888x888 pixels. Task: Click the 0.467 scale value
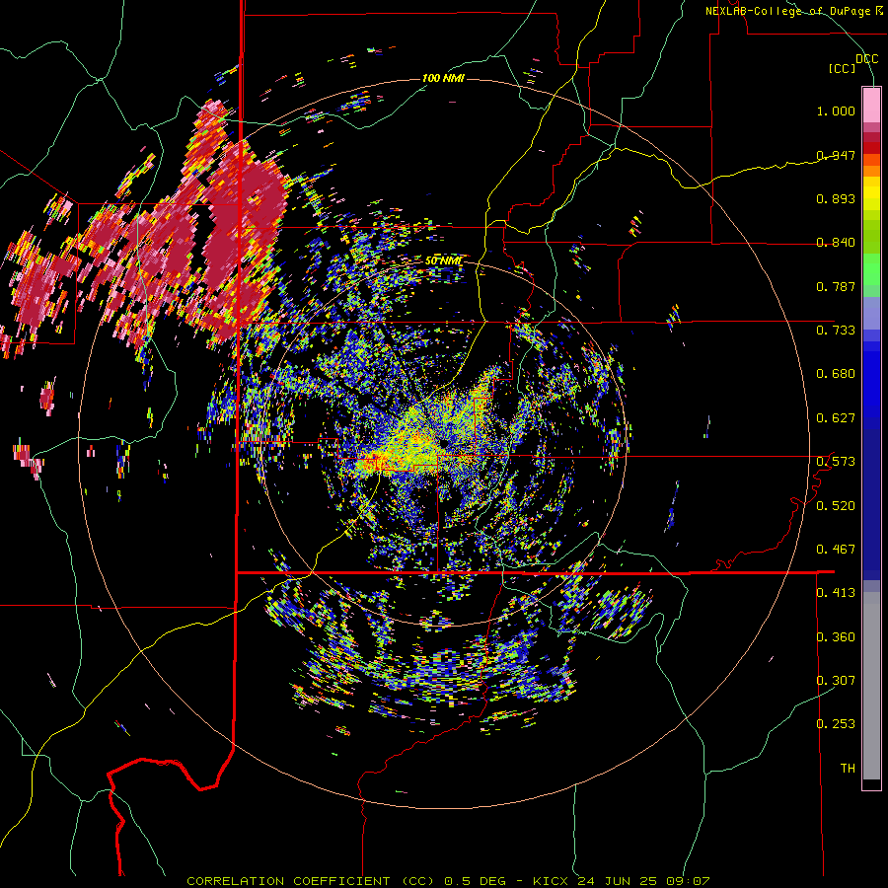point(836,549)
